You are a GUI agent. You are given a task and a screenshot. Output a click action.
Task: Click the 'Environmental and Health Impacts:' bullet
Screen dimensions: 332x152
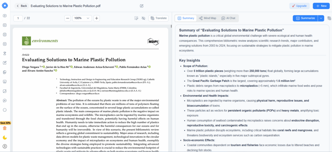(x=206, y=95)
